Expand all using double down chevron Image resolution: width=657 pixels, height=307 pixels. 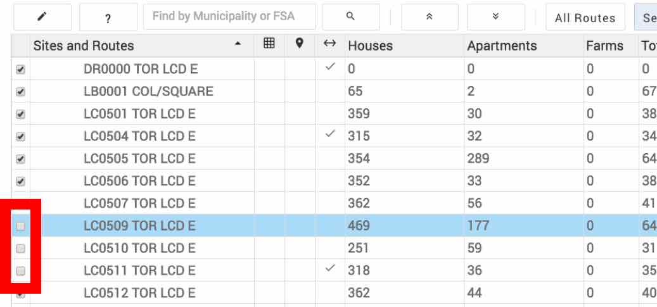pos(495,17)
